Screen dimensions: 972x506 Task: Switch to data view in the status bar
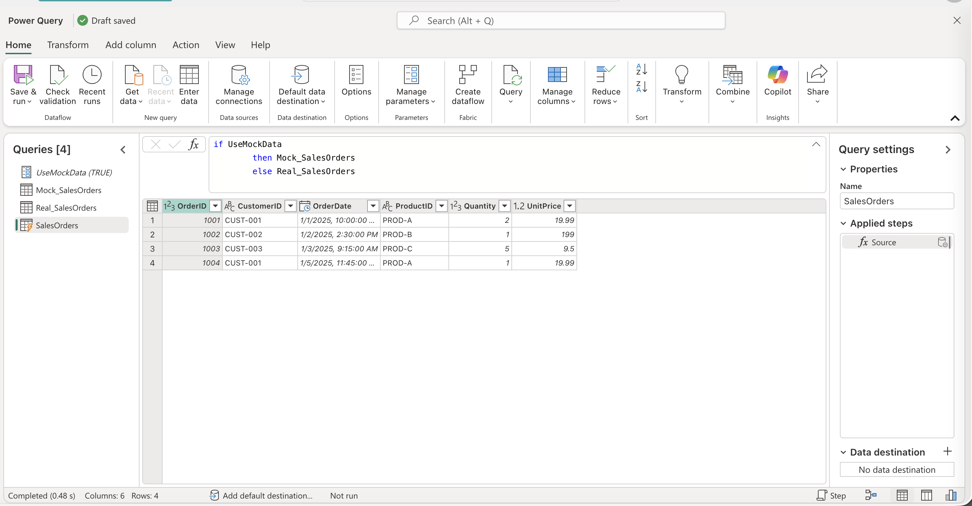(x=902, y=496)
